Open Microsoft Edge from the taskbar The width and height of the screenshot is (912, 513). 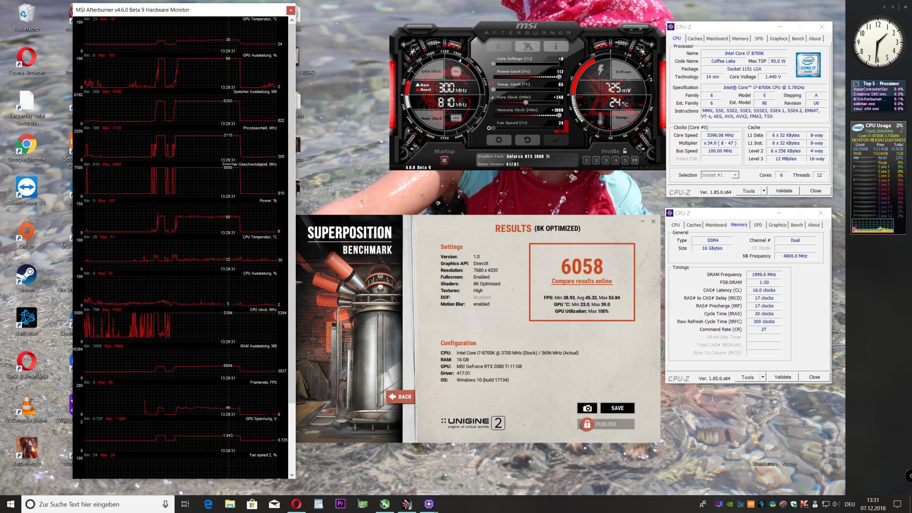(208, 504)
